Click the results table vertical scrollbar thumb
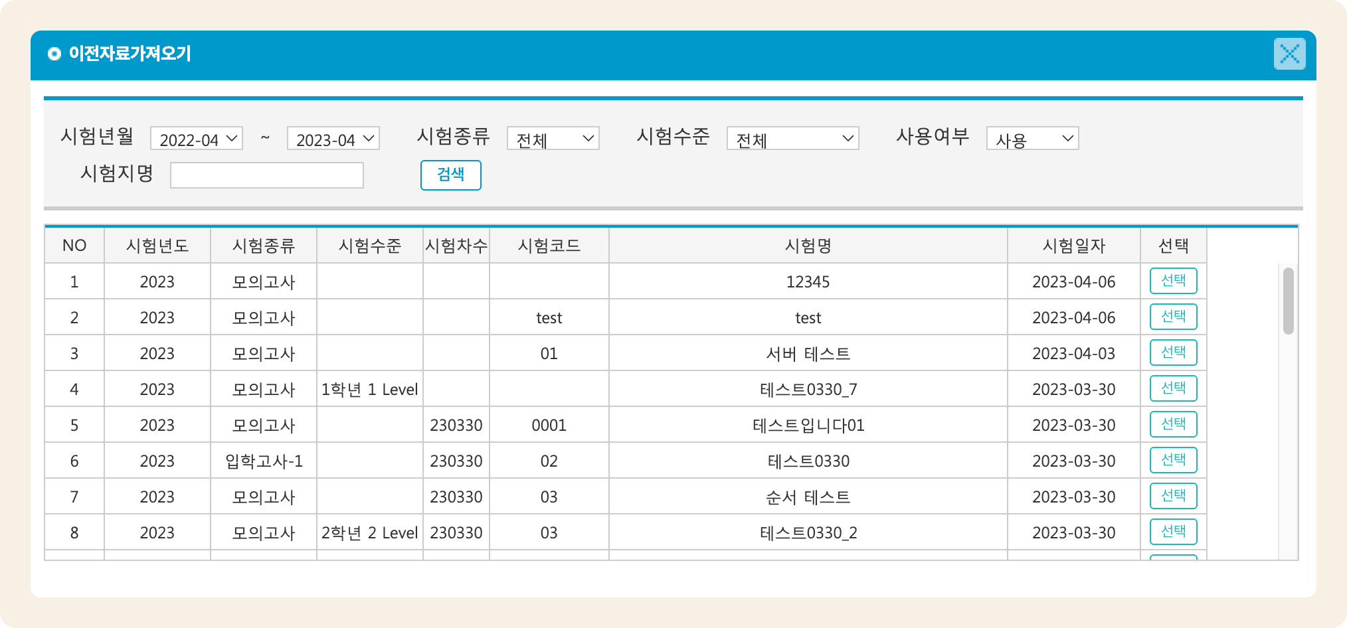This screenshot has width=1347, height=628. pos(1289,301)
